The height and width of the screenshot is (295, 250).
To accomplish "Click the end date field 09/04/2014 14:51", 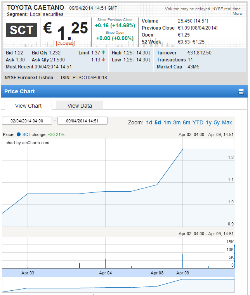I will (82, 121).
